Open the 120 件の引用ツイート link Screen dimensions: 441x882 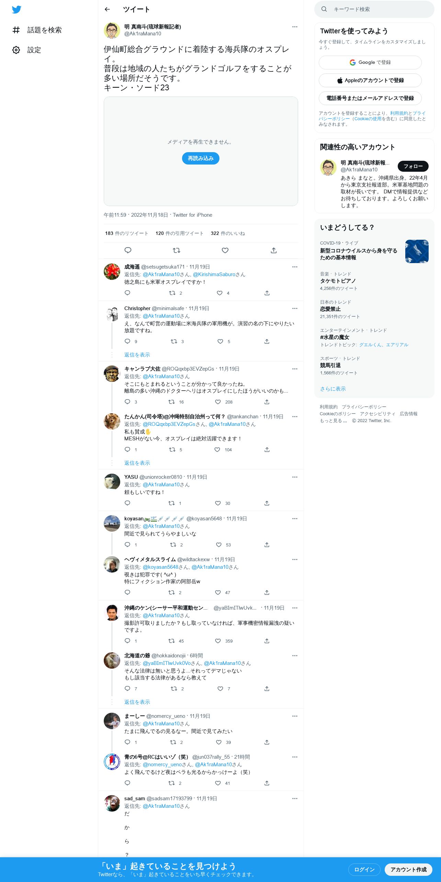point(180,233)
